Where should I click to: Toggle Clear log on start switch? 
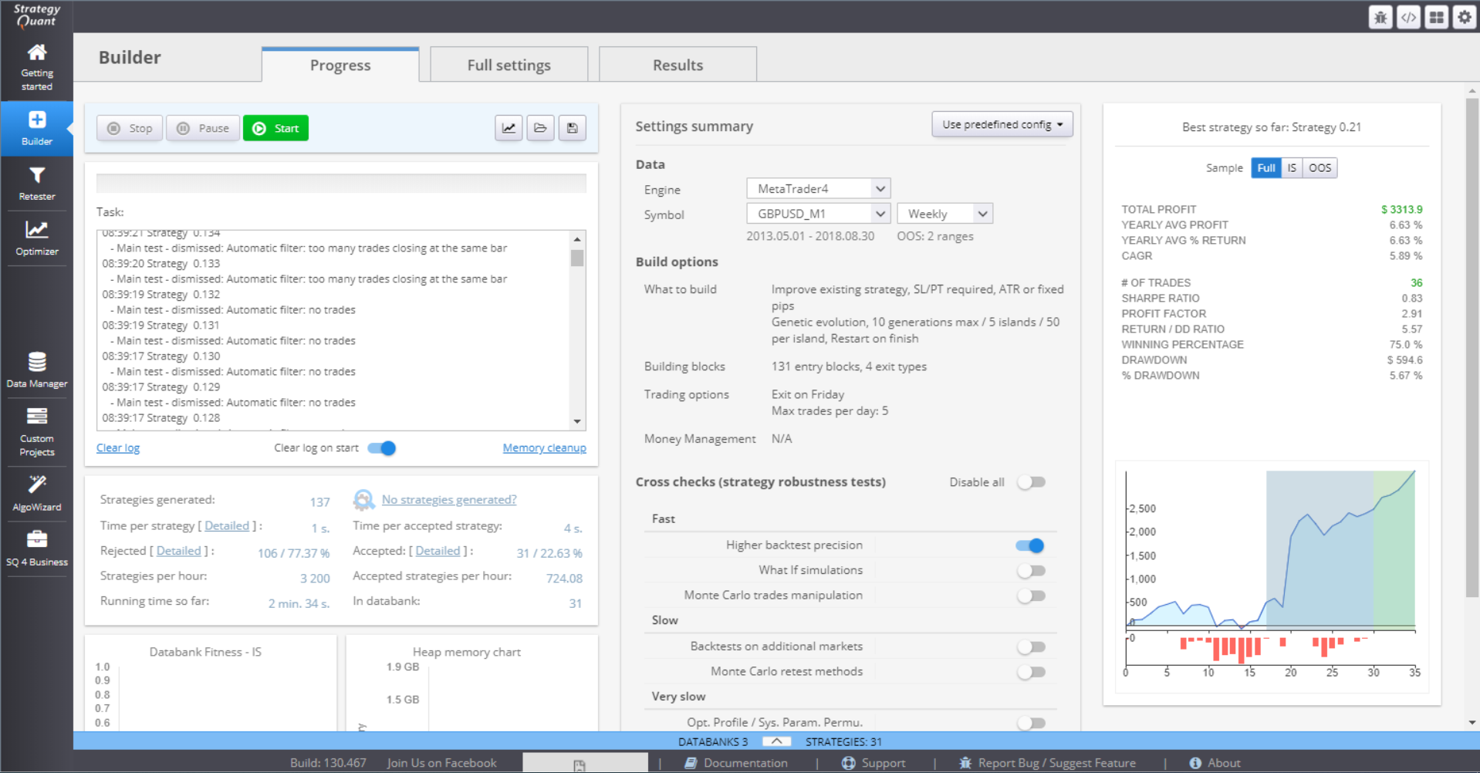[x=382, y=448]
